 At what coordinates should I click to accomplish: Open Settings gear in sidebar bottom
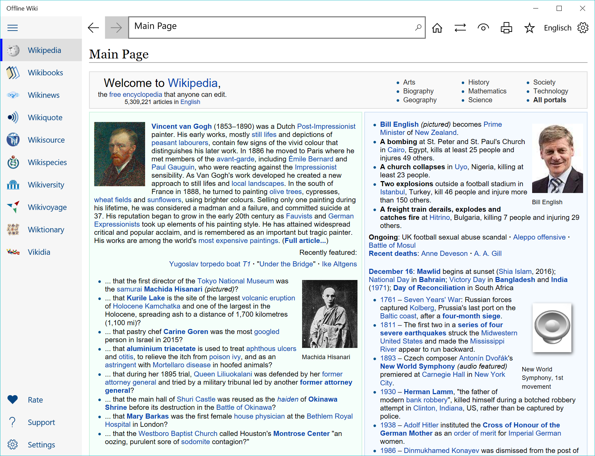click(x=13, y=444)
